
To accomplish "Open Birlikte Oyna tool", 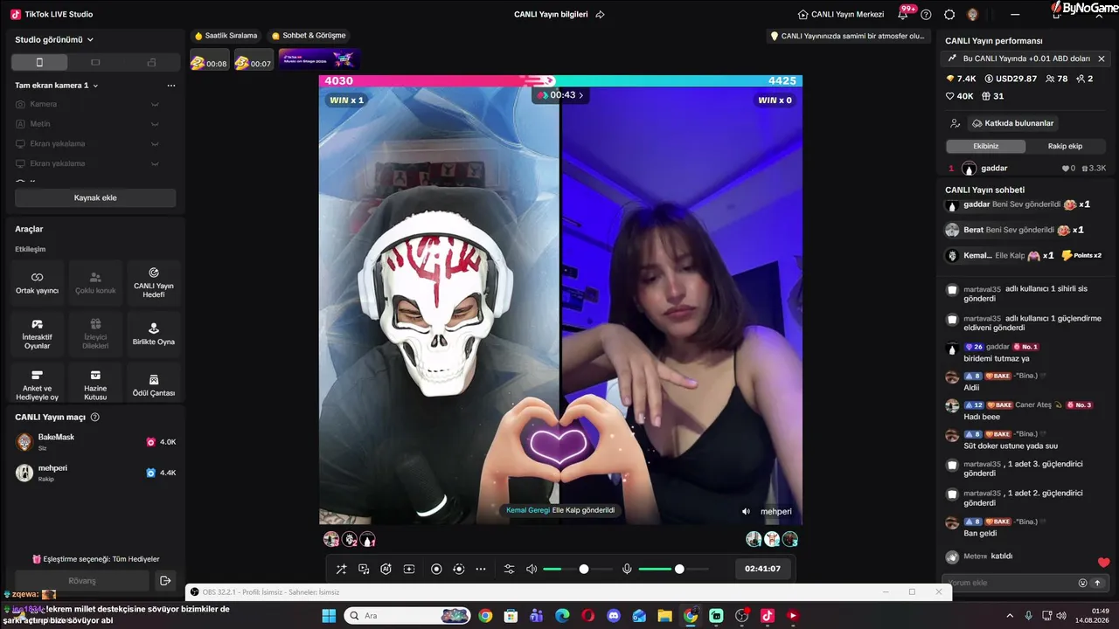I will (154, 334).
